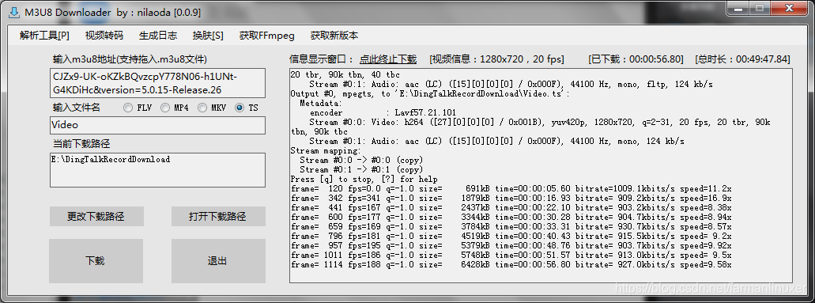Click the 点此终止下载 link
The height and width of the screenshot is (303, 815).
click(388, 59)
